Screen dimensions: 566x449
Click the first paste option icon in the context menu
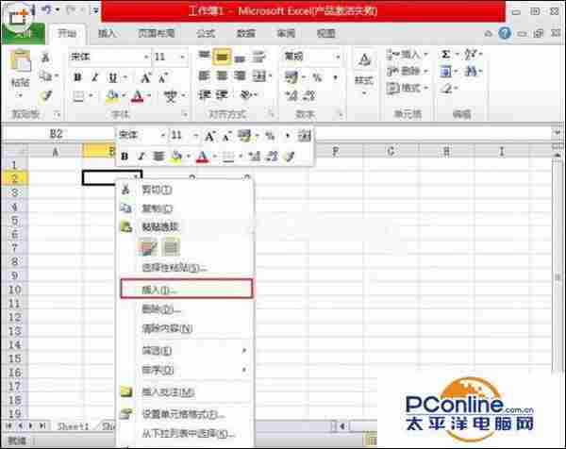148,247
